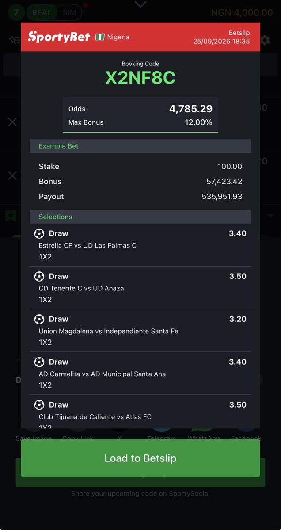This screenshot has width=281, height=530.
Task: Tap the green 7 betslip counter
Action: pos(16,13)
